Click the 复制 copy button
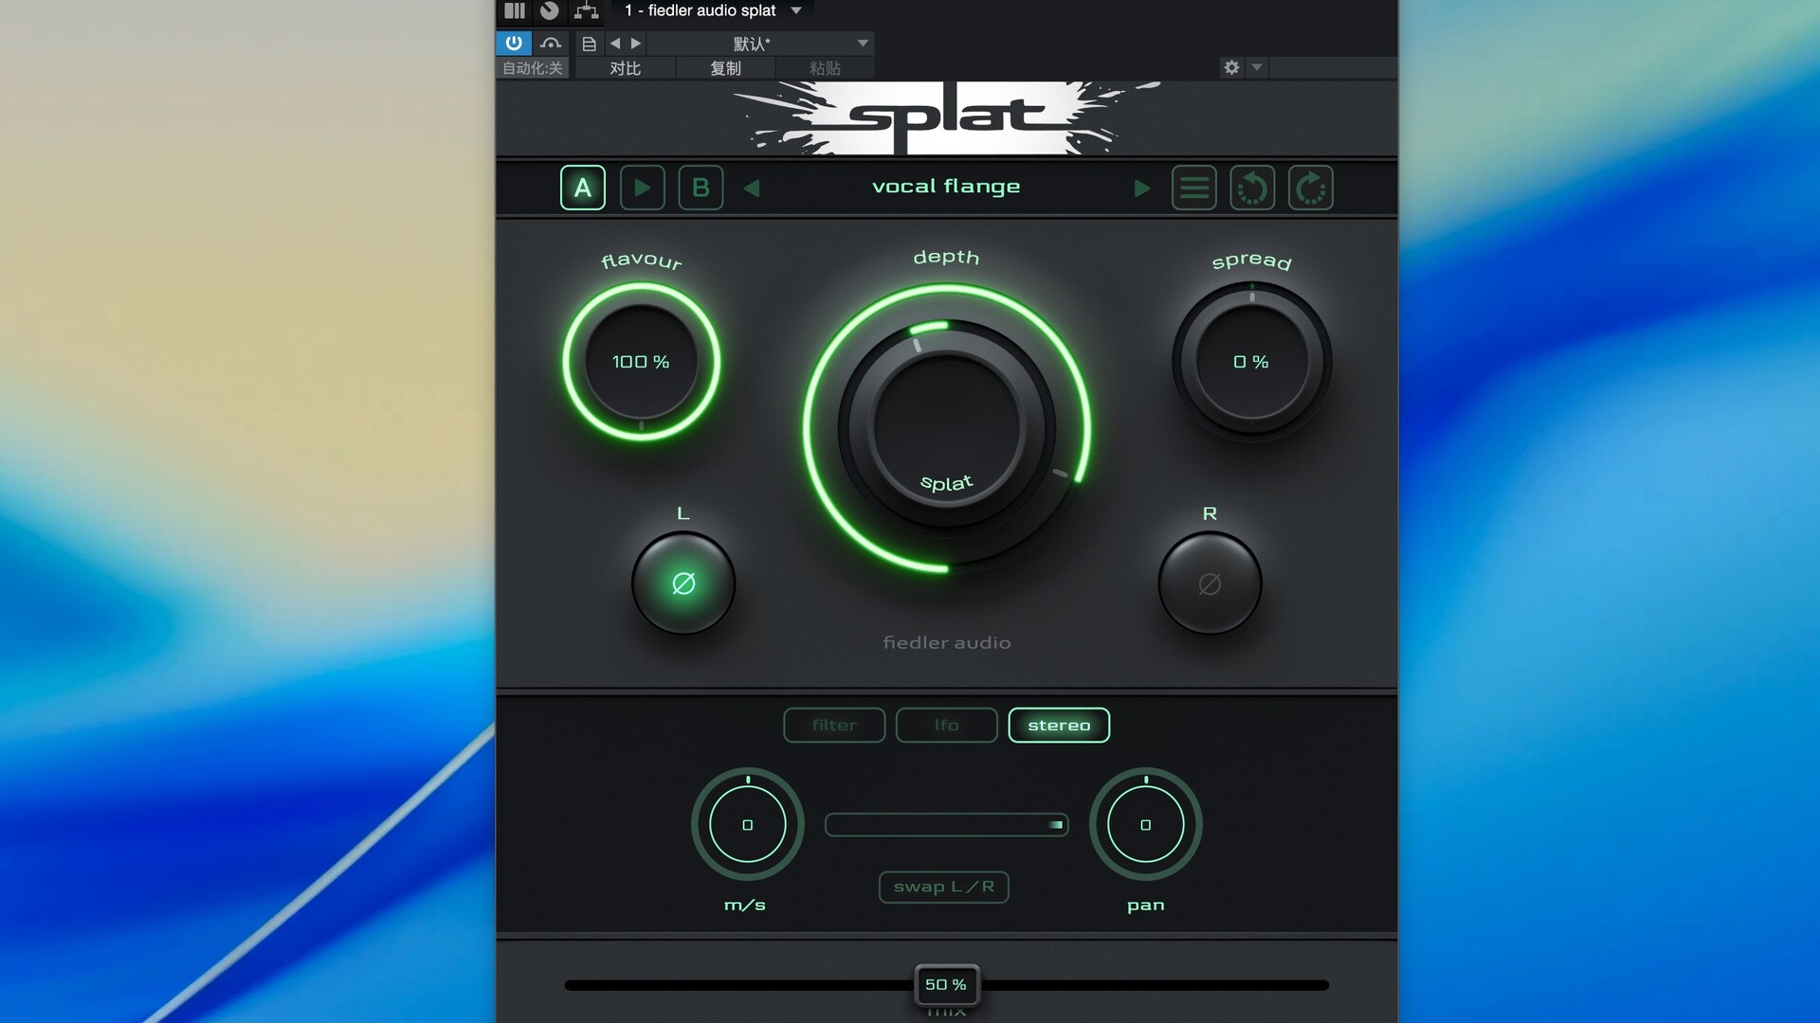The height and width of the screenshot is (1023, 1820). pyautogui.click(x=726, y=68)
